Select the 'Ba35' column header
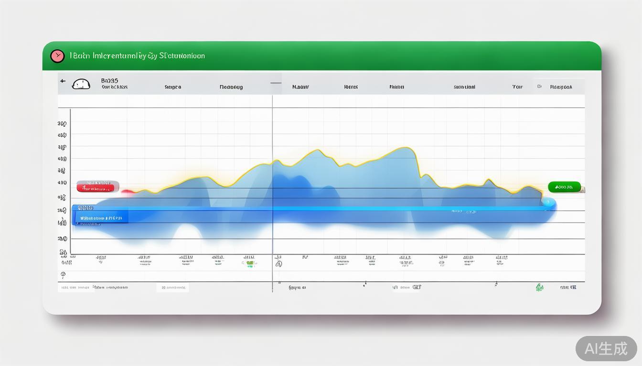 tap(110, 81)
